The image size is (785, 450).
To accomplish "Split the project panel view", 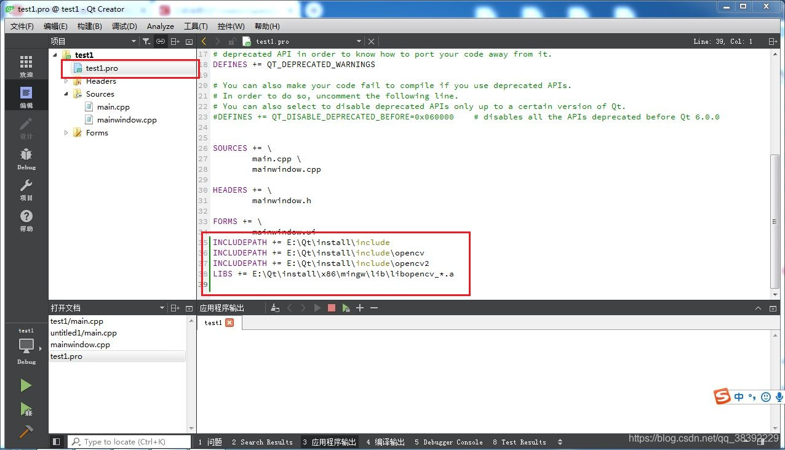I will (175, 41).
